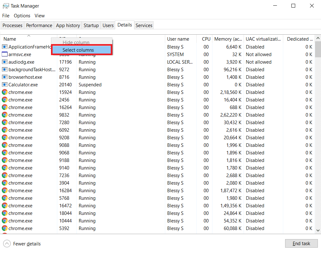Sort by the User name column header
The width and height of the screenshot is (321, 253).
click(181, 39)
